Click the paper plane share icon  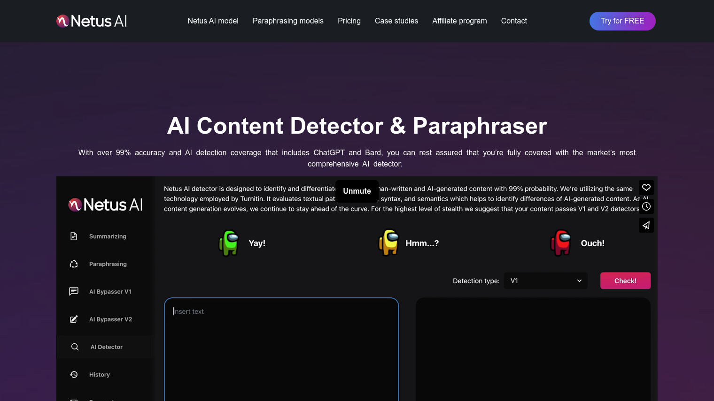pos(646,225)
